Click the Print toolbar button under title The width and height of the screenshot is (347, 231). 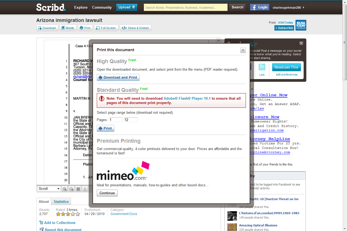point(85,28)
